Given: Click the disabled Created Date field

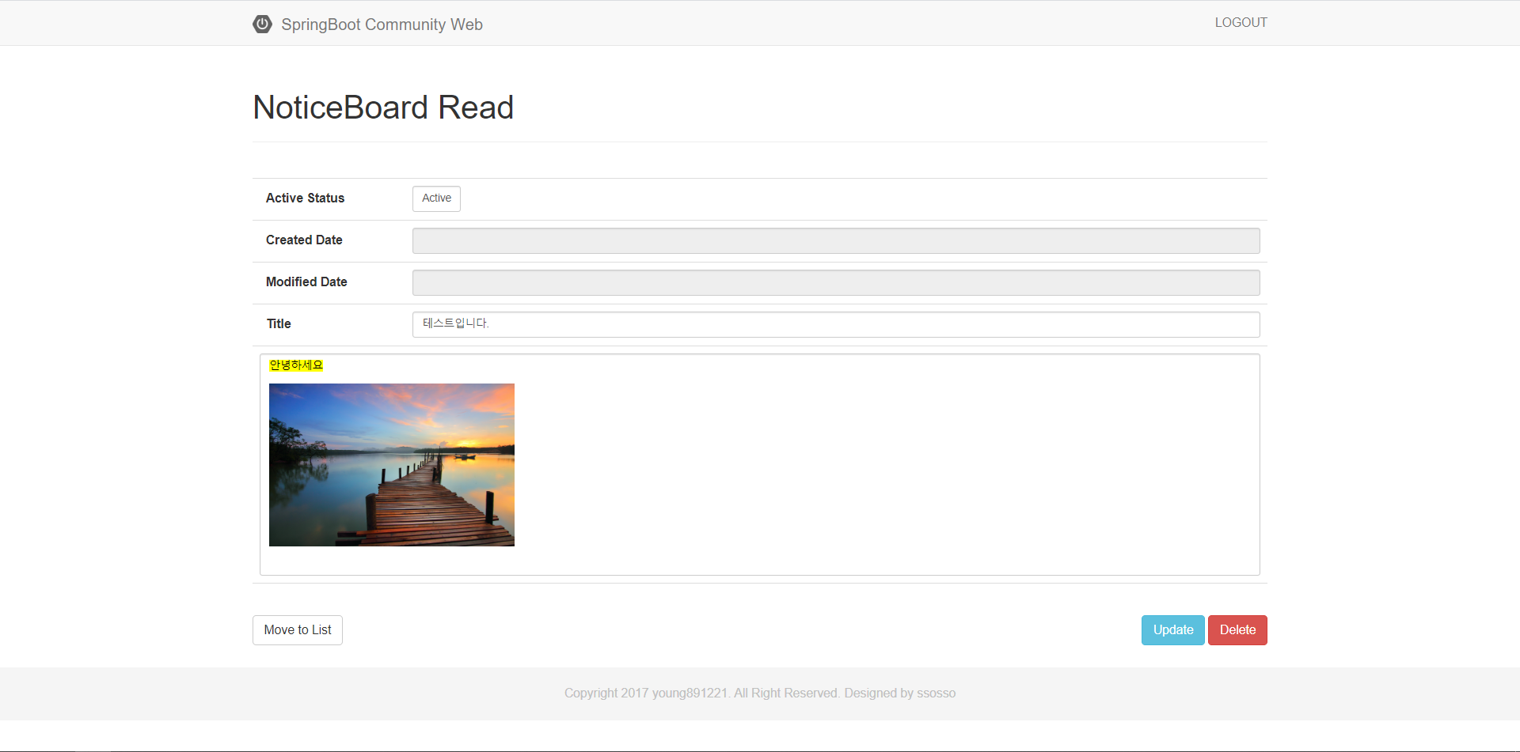Looking at the screenshot, I should pos(835,241).
